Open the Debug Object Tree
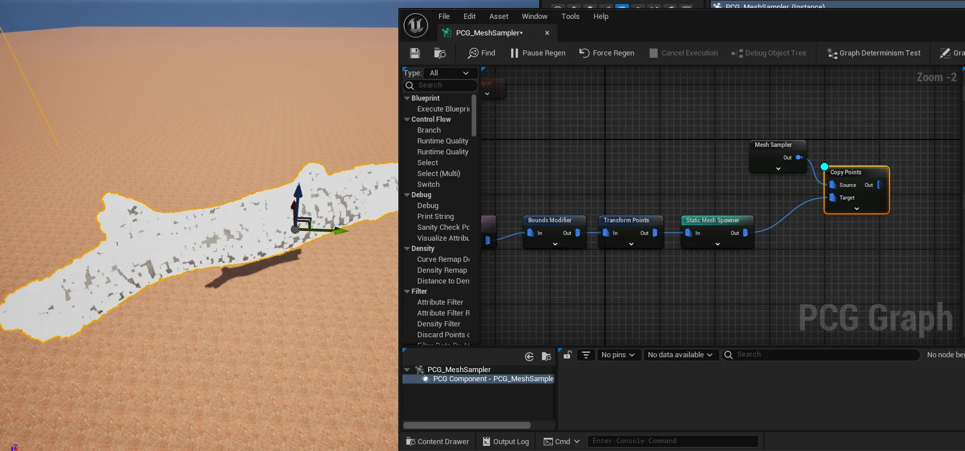The image size is (965, 451). click(769, 53)
